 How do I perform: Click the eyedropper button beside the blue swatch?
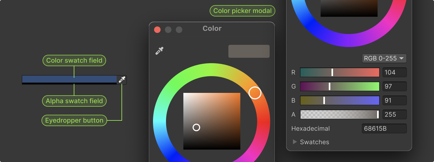pos(122,79)
